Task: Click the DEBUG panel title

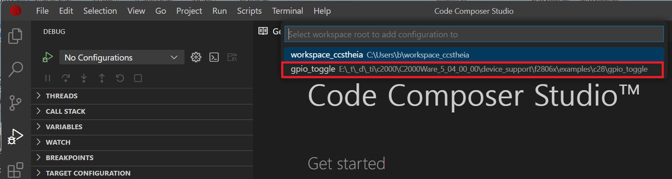Action: click(x=54, y=31)
